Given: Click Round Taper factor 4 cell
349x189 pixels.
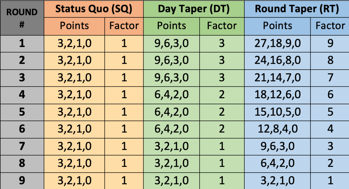Looking at the screenshot, I should click(x=330, y=129).
